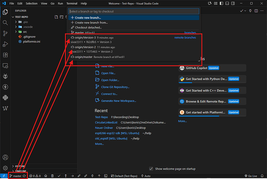This screenshot has height=179, width=267.
Task: Open the Accounts icon in activity bar
Action: point(5,158)
